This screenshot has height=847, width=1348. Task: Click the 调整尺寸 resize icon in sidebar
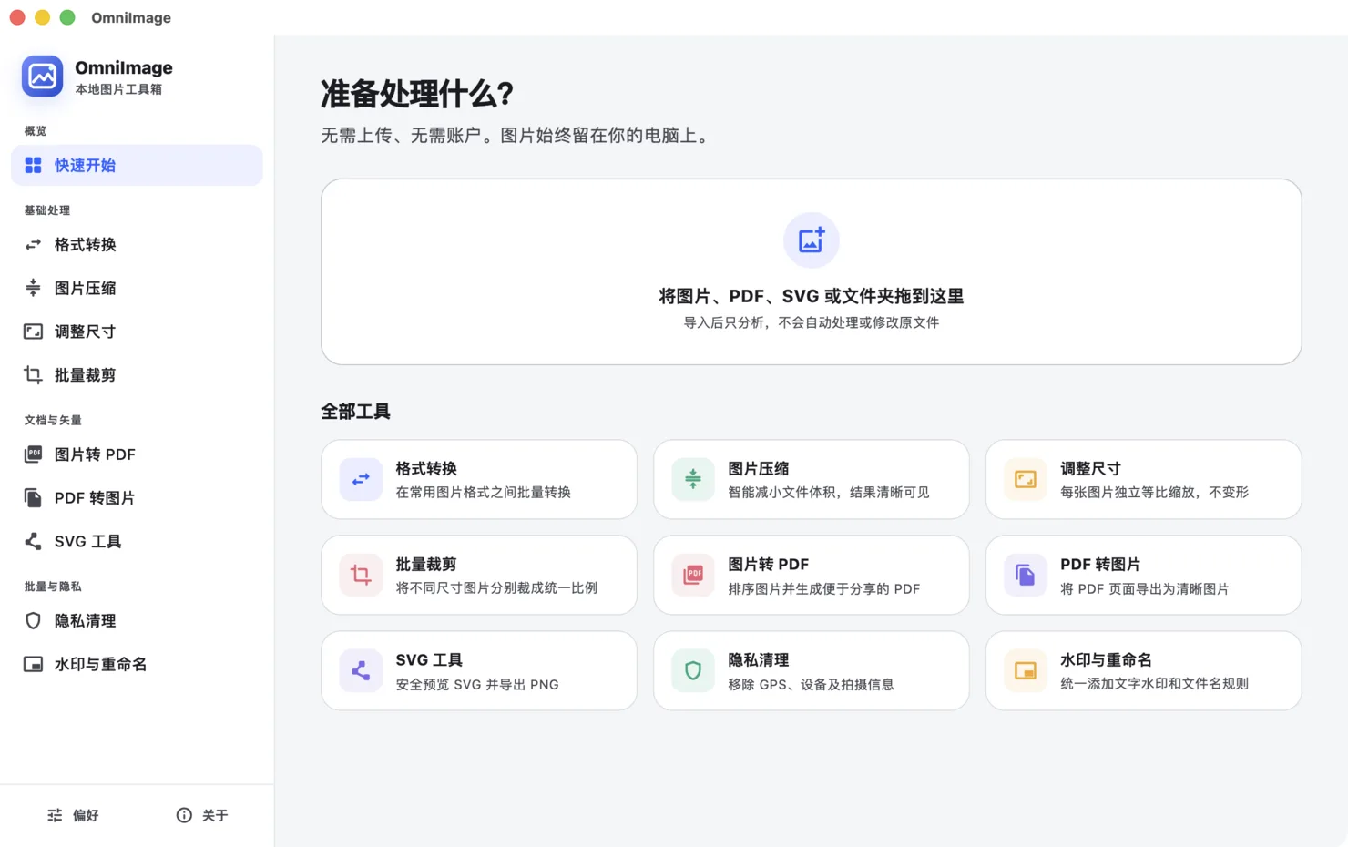point(33,332)
